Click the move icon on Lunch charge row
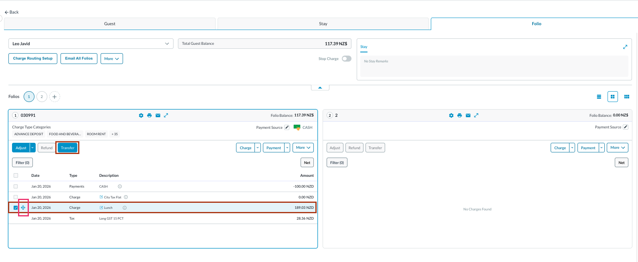Screen dimensions: 638x262 (x=23, y=208)
